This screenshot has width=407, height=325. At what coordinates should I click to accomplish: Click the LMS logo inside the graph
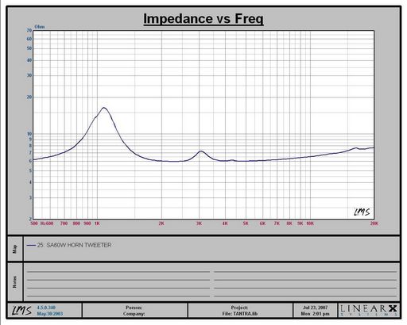tap(362, 212)
